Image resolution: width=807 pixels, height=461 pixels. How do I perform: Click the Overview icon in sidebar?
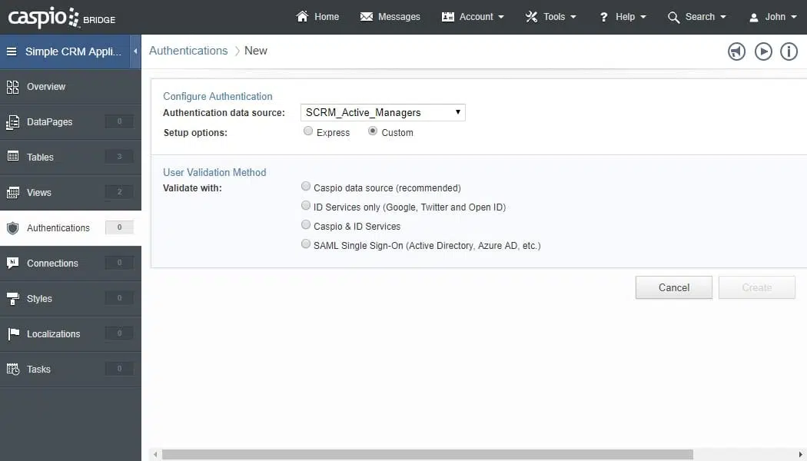click(x=13, y=87)
